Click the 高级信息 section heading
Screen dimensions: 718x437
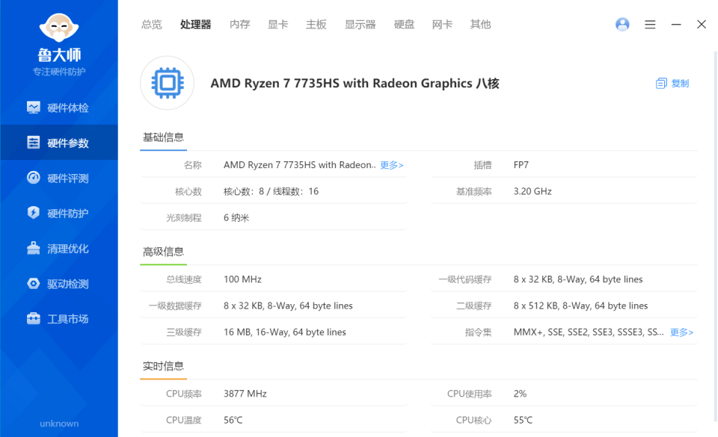pos(163,252)
